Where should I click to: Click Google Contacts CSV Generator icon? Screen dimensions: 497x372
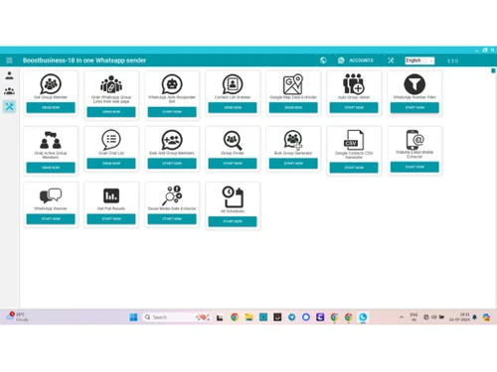pyautogui.click(x=354, y=140)
